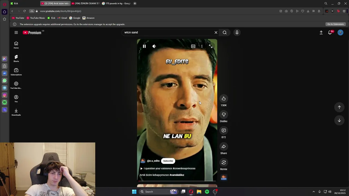Image resolution: width=349 pixels, height=196 pixels.
Task: Open Messenger in the Opera sidebar
Action: pyautogui.click(x=4, y=73)
